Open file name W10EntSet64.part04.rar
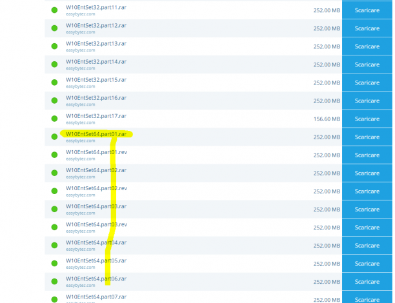395x303 pixels. [96, 243]
